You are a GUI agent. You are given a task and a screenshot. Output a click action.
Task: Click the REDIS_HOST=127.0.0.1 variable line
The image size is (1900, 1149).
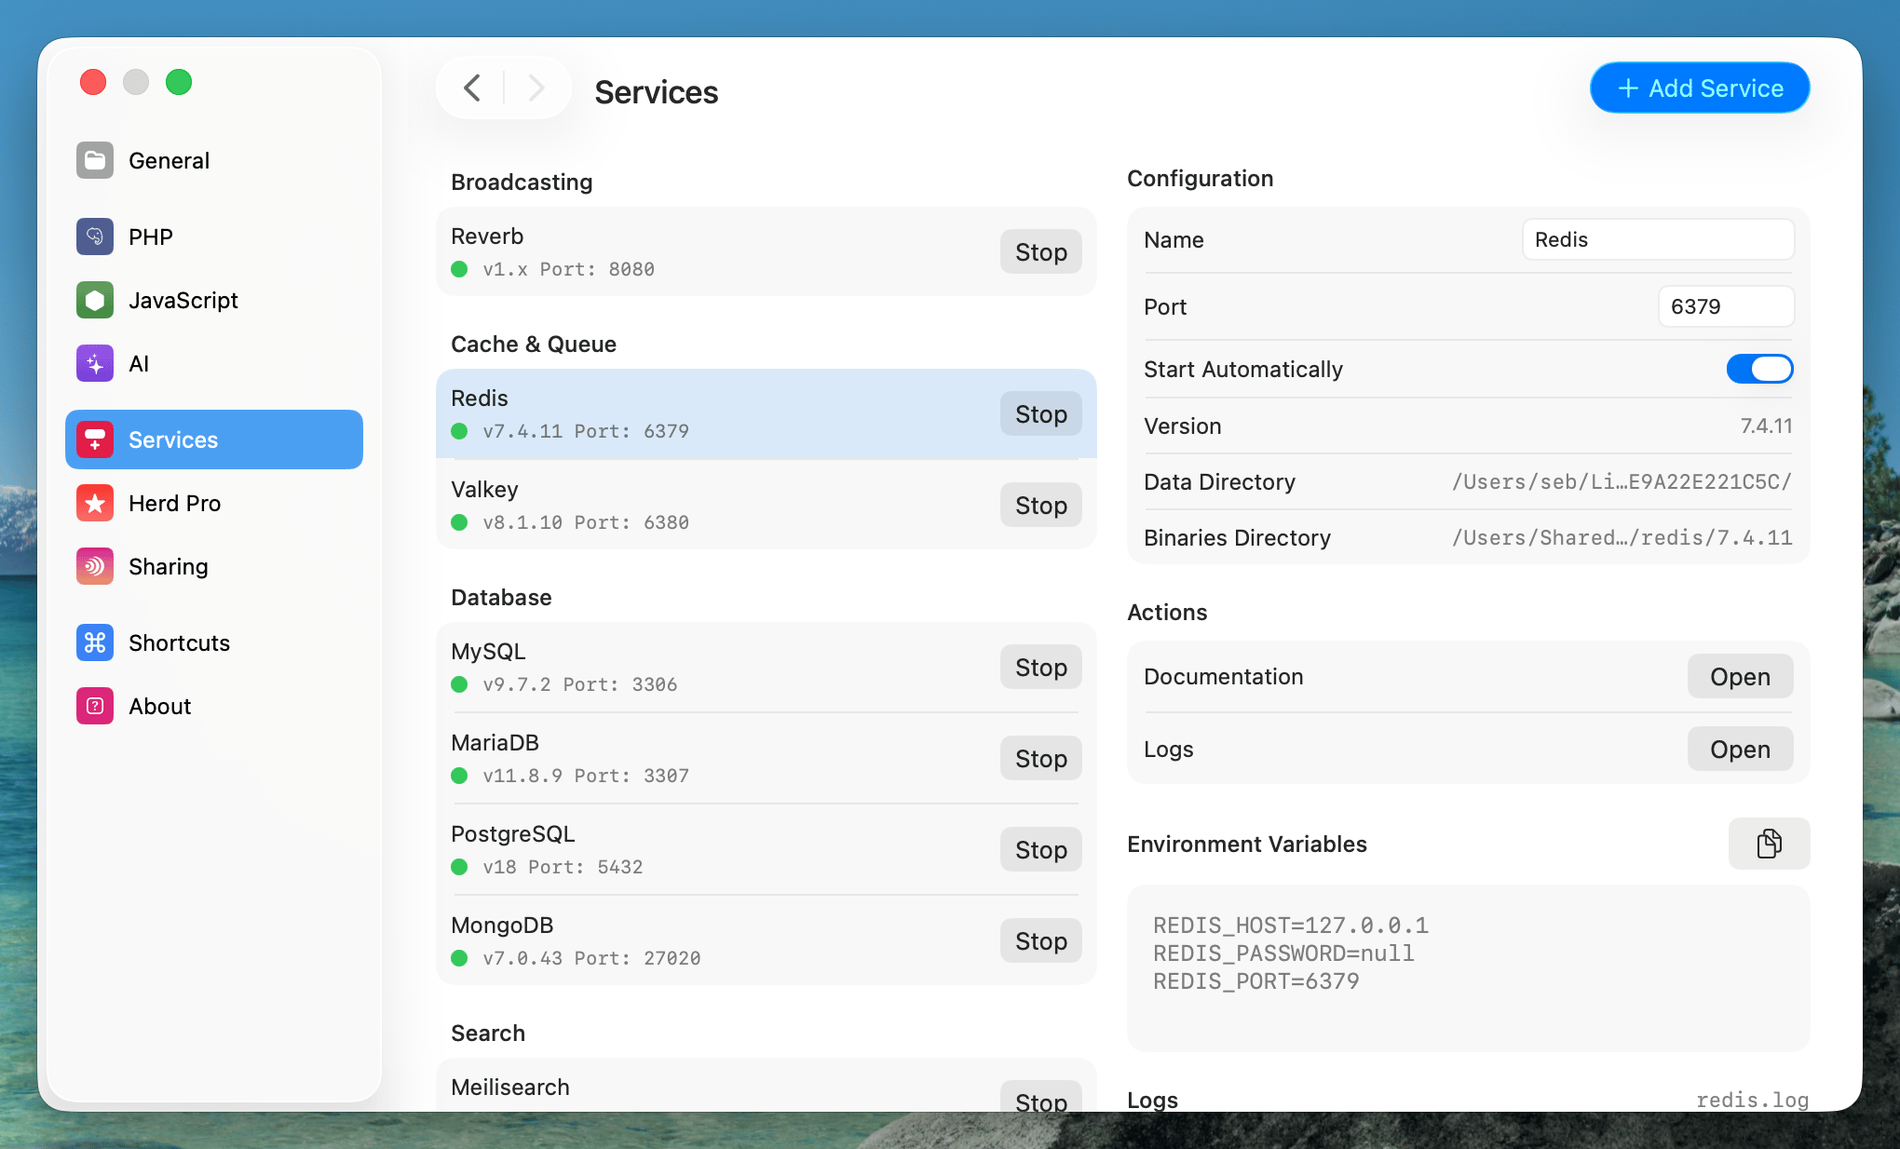pyautogui.click(x=1290, y=925)
